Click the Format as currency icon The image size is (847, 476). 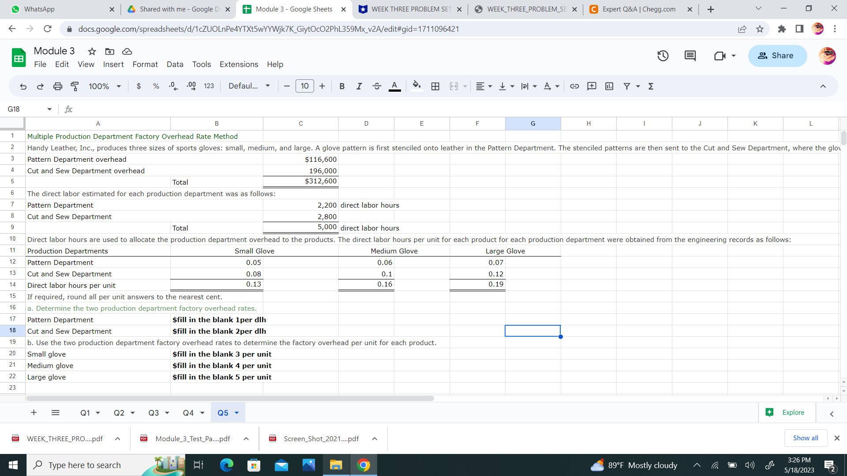click(x=139, y=86)
